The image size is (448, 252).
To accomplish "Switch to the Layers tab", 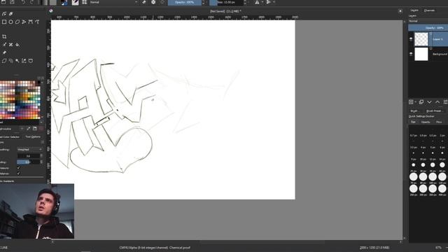I will point(414,10).
